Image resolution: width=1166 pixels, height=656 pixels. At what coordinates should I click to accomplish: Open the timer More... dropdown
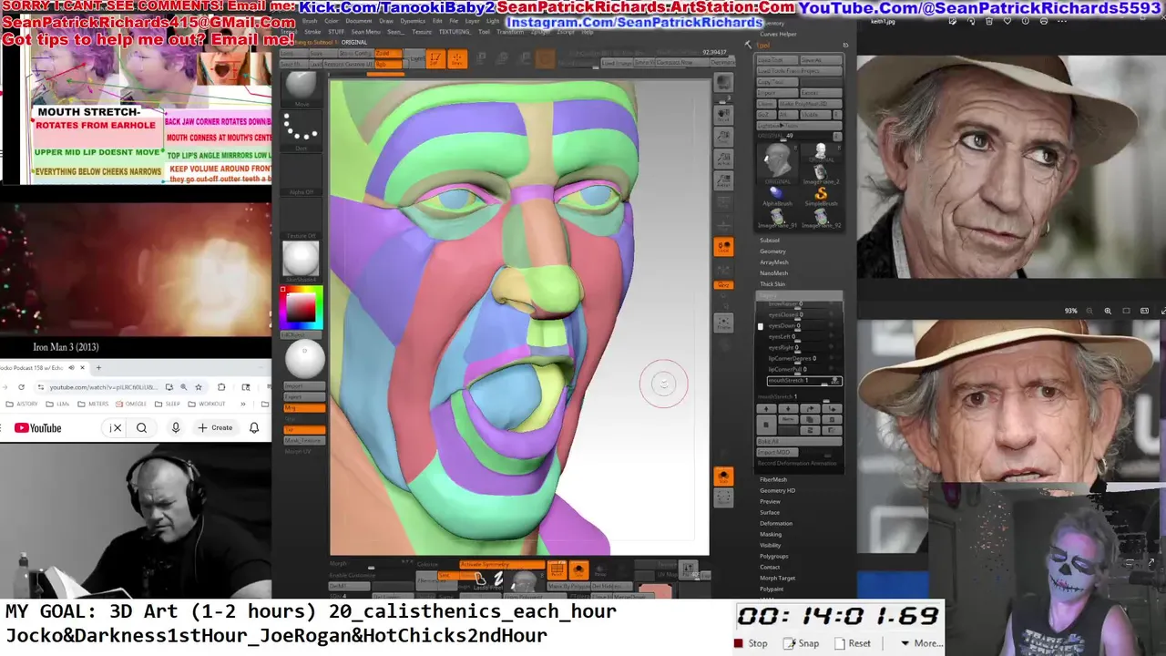923,643
